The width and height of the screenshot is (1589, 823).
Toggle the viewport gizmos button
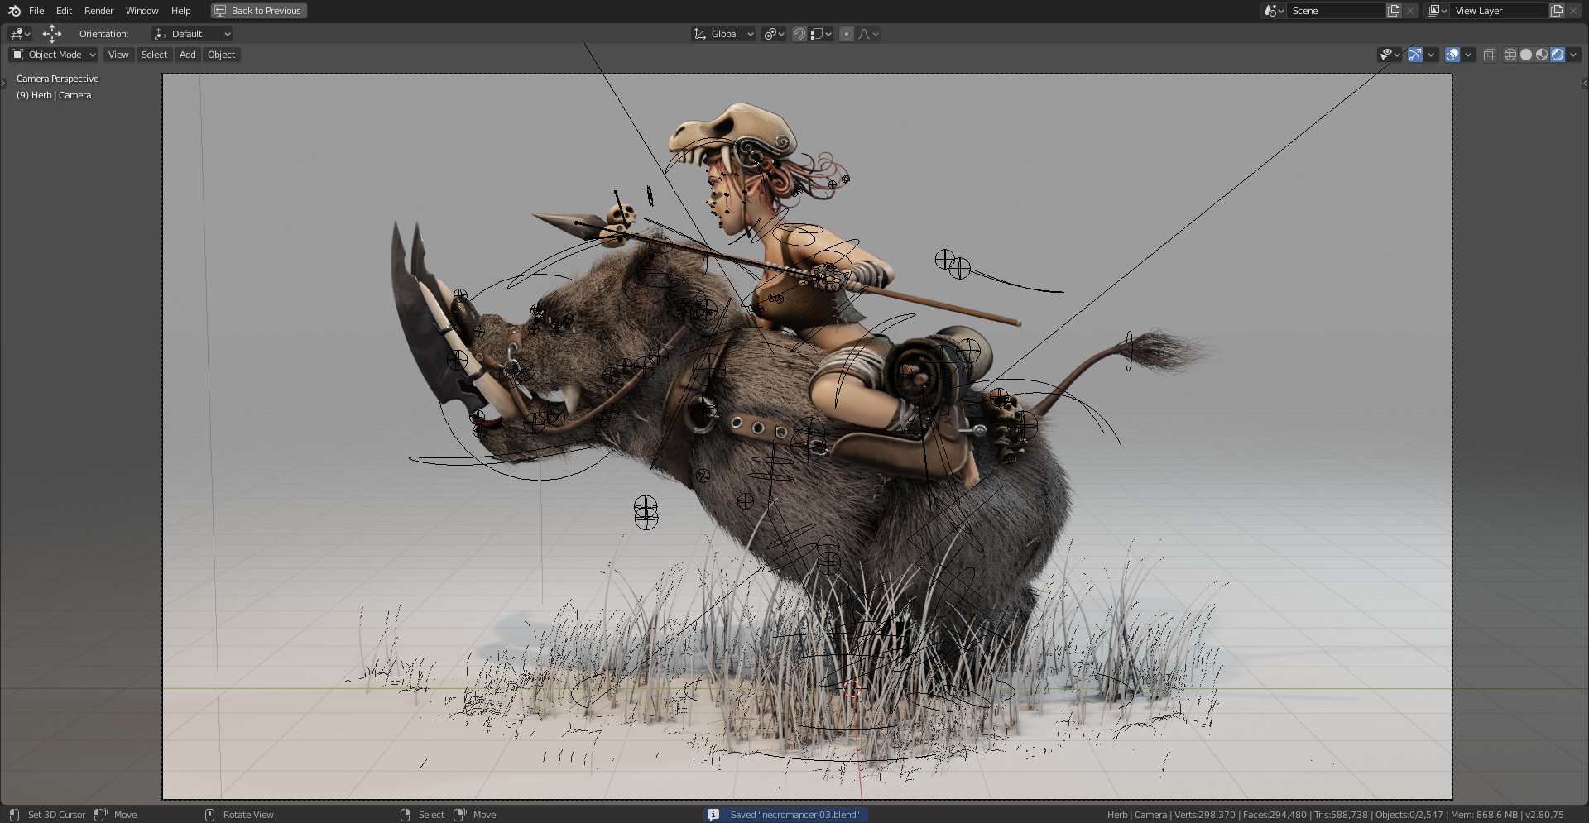point(1415,55)
